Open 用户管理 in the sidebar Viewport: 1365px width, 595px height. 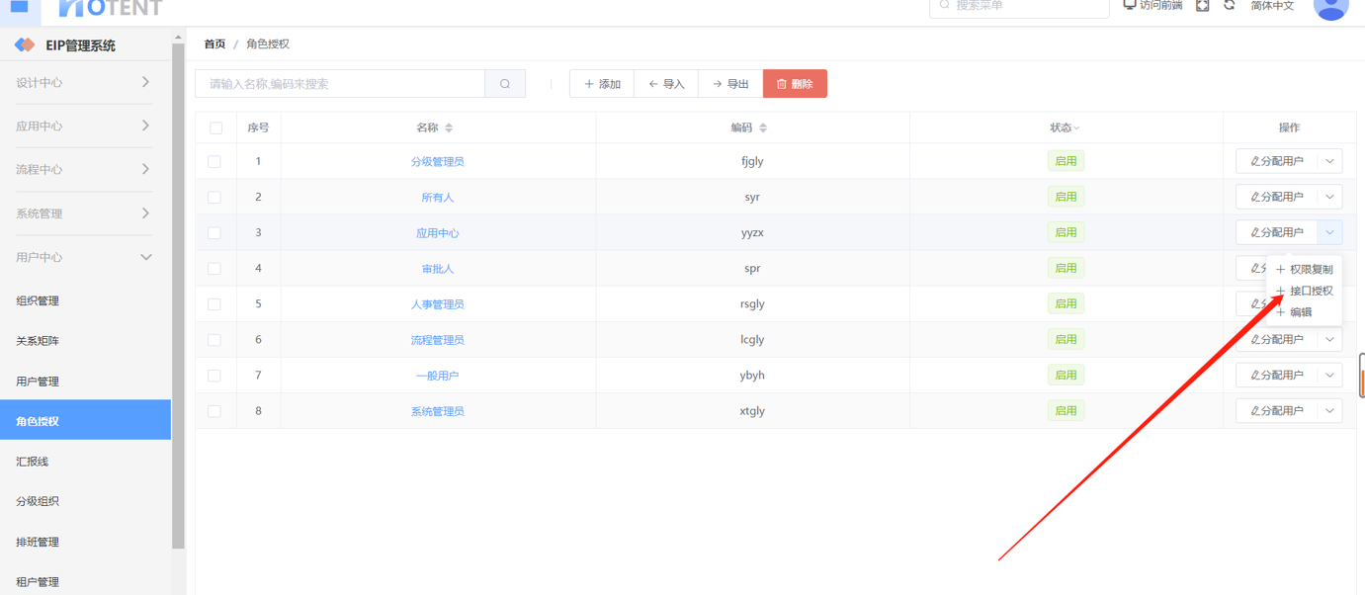tap(38, 382)
